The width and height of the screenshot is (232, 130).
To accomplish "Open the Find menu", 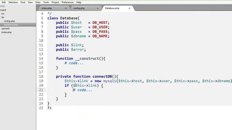I will 23,3.
